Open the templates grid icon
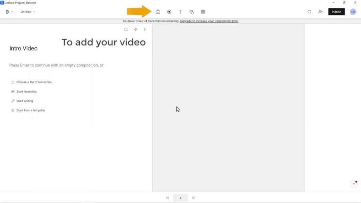 click(x=203, y=12)
